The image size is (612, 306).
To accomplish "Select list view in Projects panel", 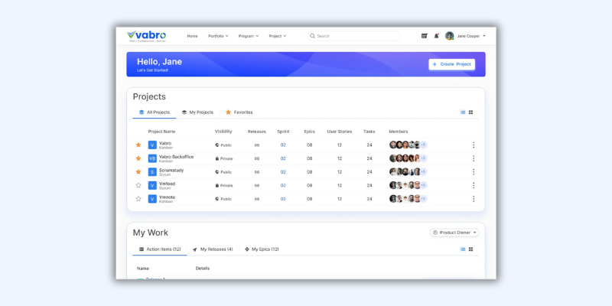I will tap(463, 112).
